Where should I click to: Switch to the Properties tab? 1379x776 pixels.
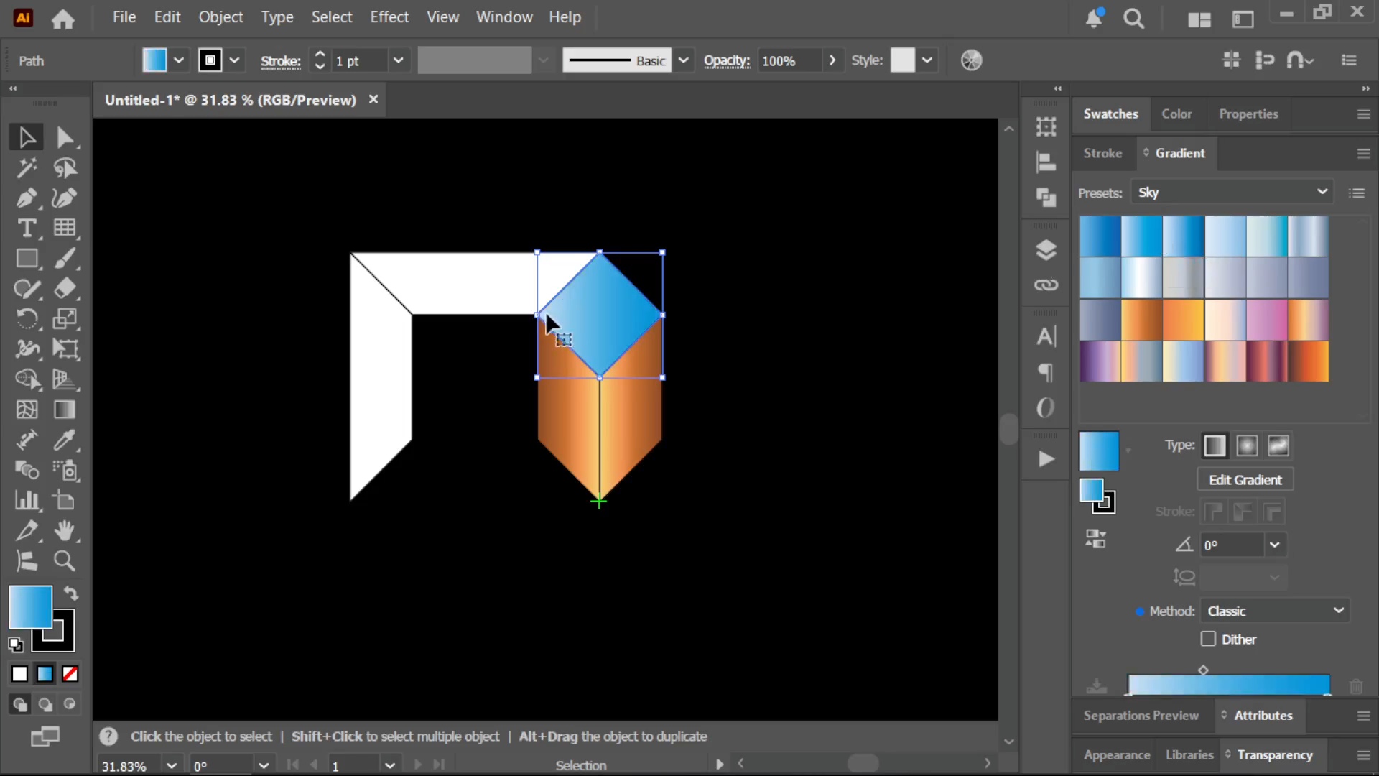pyautogui.click(x=1248, y=114)
